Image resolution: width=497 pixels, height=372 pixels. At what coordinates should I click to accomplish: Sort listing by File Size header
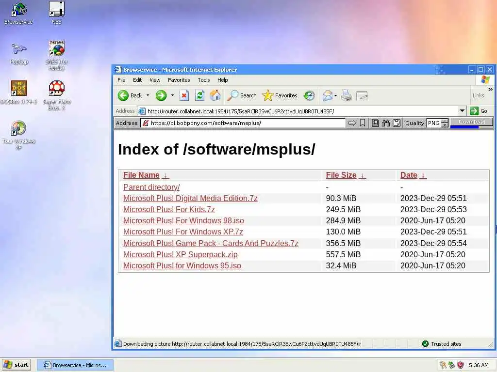[x=346, y=175]
